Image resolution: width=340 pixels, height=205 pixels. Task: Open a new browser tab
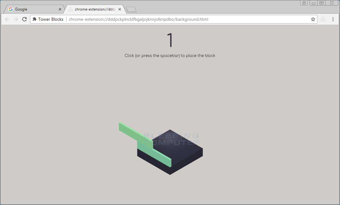[x=131, y=9]
